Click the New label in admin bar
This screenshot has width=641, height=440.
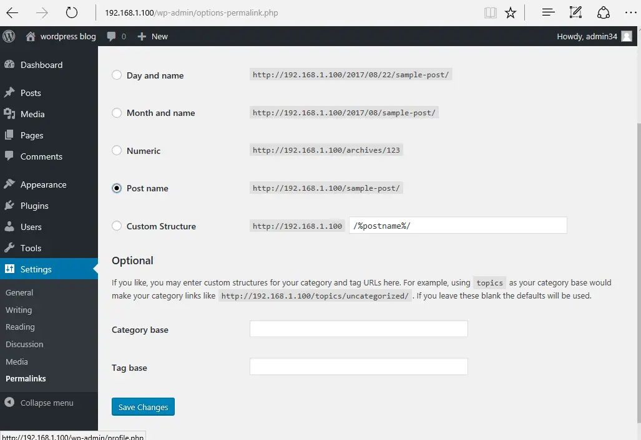tap(159, 36)
